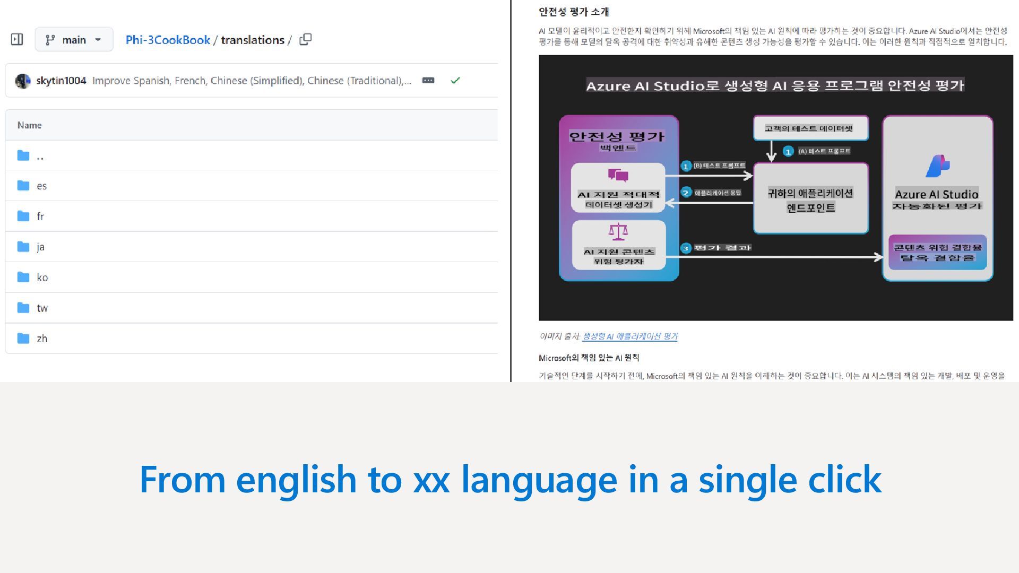This screenshot has width=1019, height=573.
Task: Open the main branch dropdown
Action: (x=74, y=40)
